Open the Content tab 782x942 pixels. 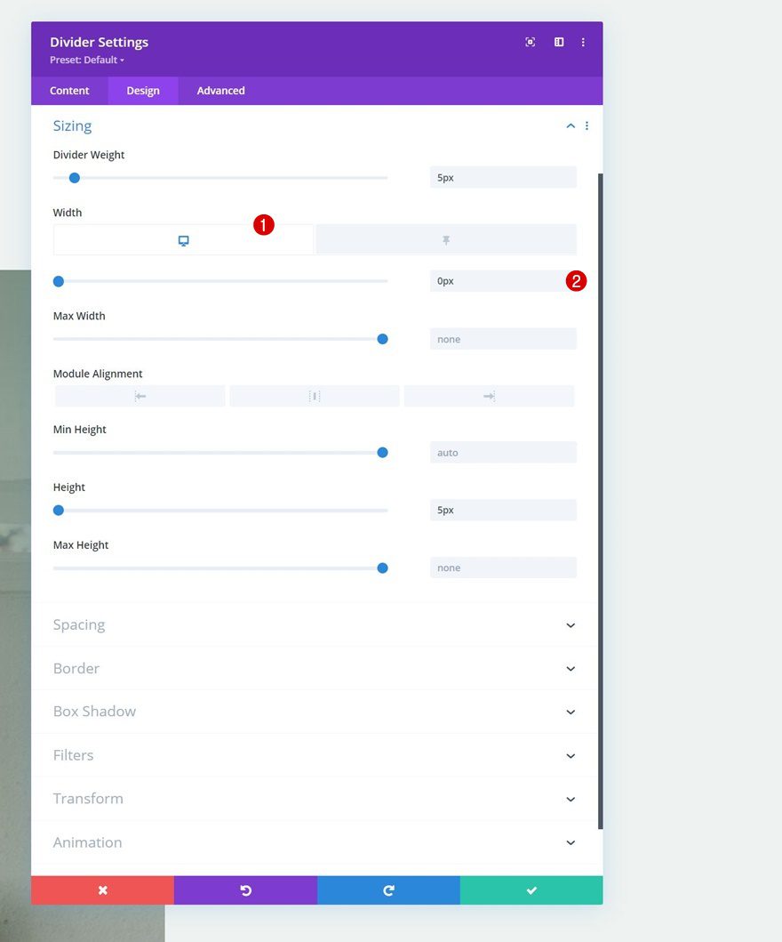click(69, 90)
